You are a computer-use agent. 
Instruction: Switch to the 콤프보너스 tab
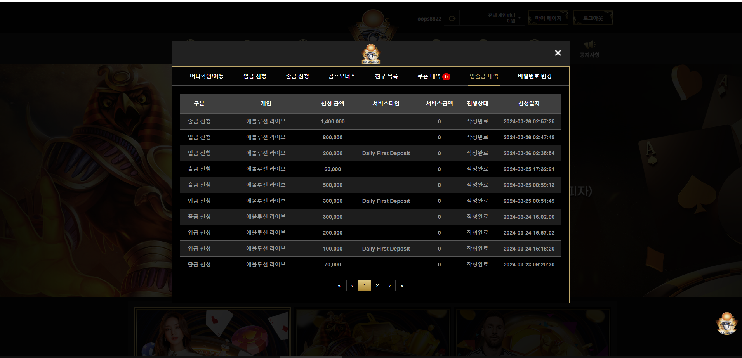pyautogui.click(x=342, y=76)
